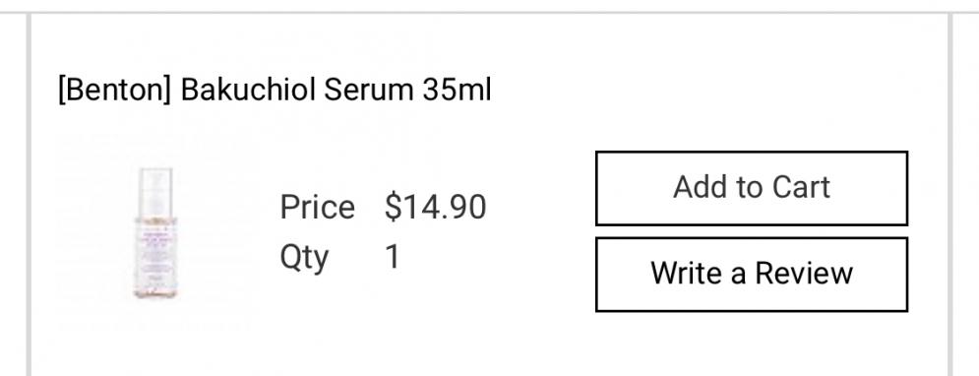Click the dollar sign in the price
979x376 pixels.
pos(393,207)
